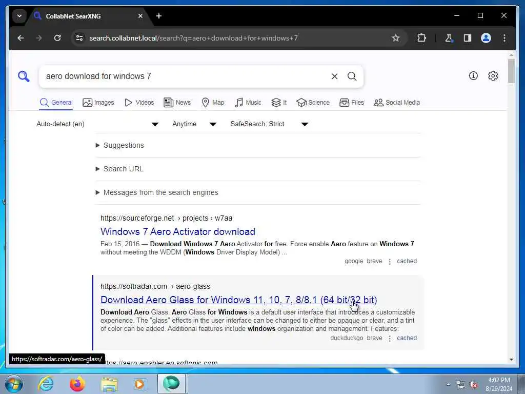This screenshot has height=394, width=525.
Task: Open the profile avatar menu
Action: [x=486, y=38]
